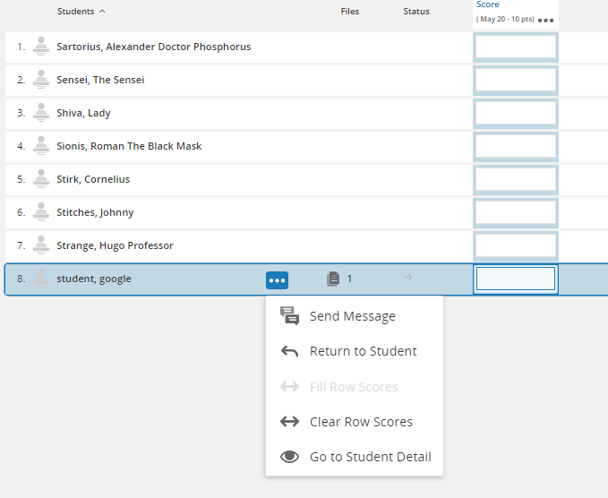Click the avatar icon for Strange, Hugo Professor
Viewport: 608px width, 498px height.
[x=40, y=245]
